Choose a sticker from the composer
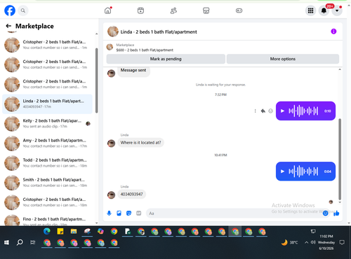Screen dimensions: 351x259 click(x=128, y=213)
